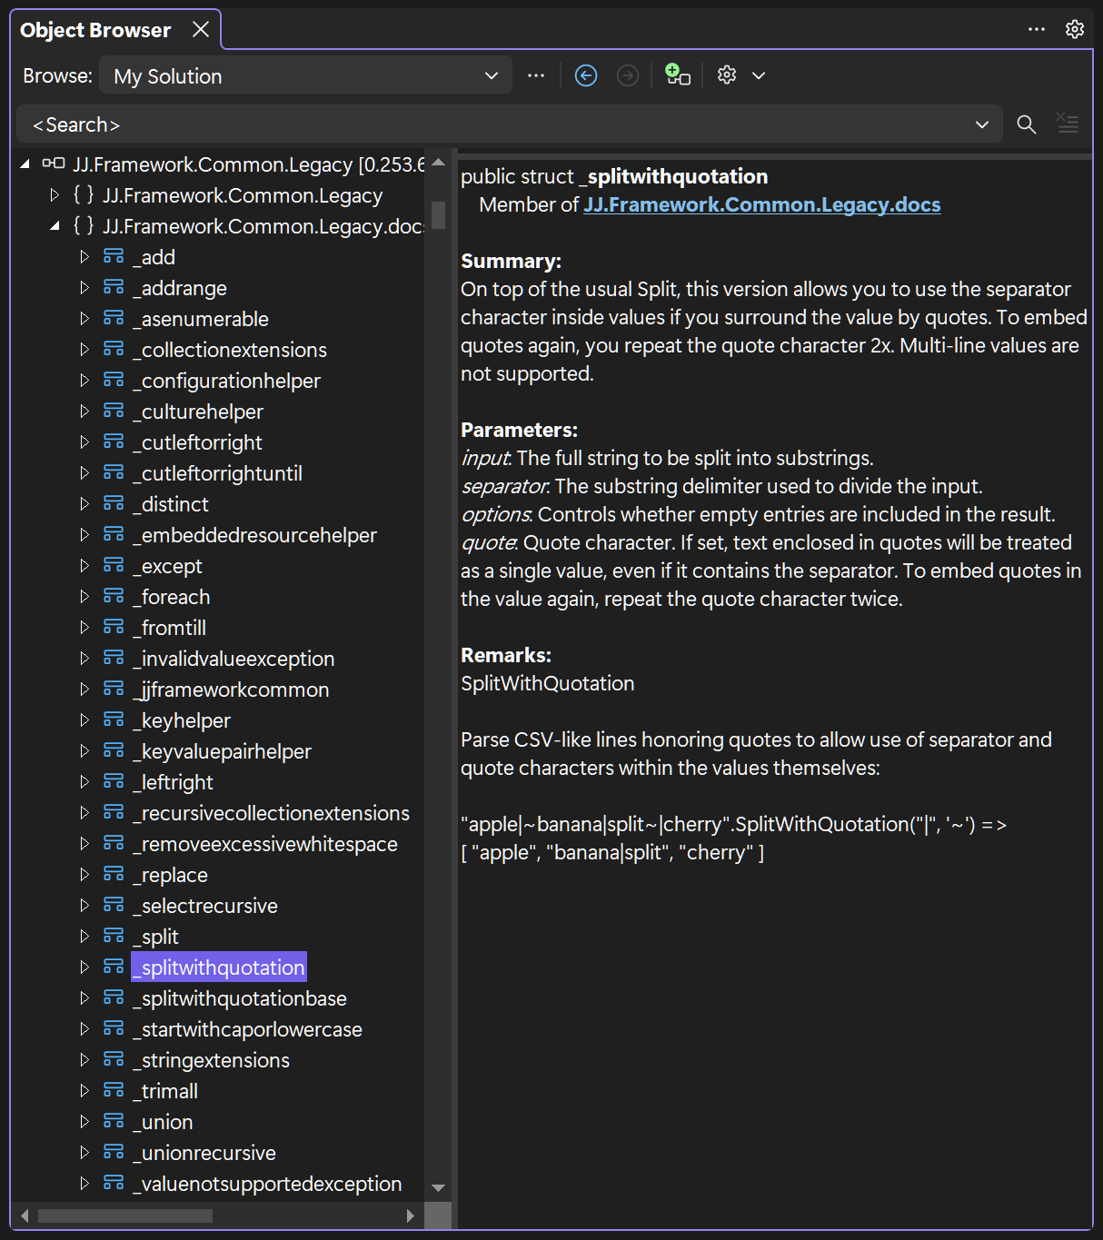
Task: Open the window options gear at top right
Action: click(x=1075, y=29)
